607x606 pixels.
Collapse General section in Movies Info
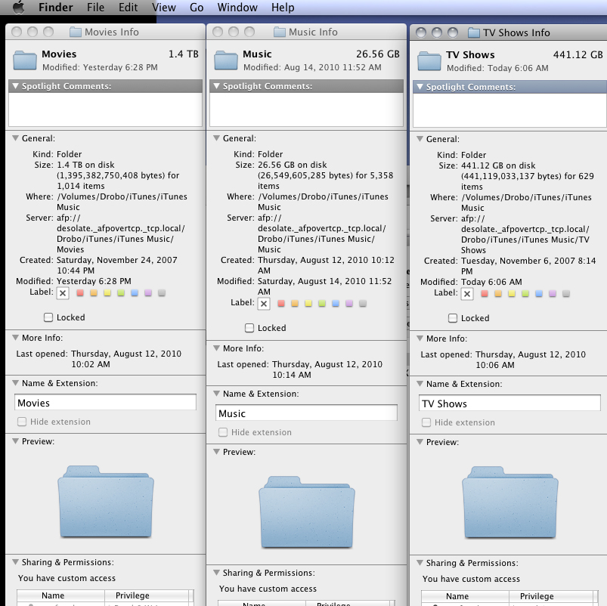coord(15,138)
